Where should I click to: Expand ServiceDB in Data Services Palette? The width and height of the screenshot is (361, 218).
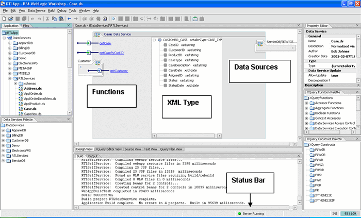[x=3, y=161]
